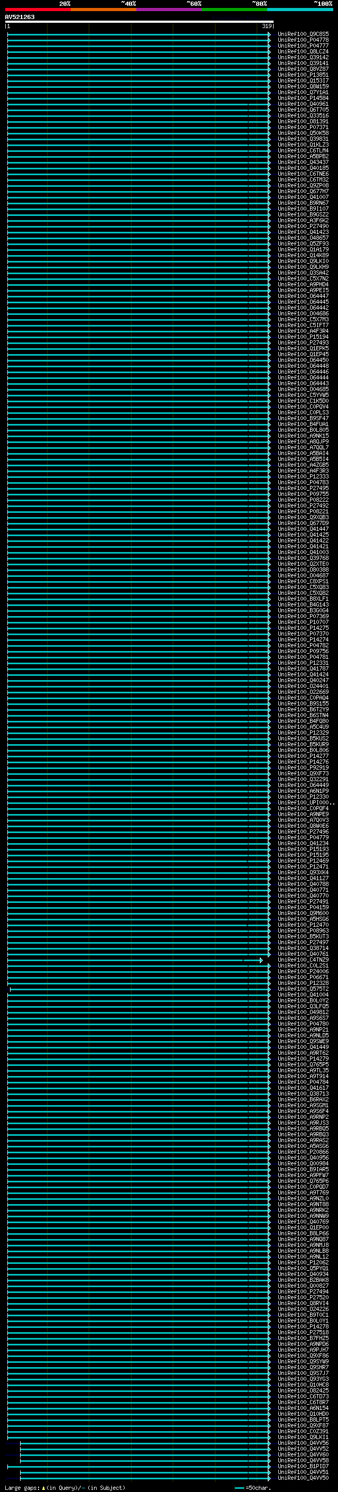Viewport: 338px width, 1492px height.
Task: Click UniRef100_Q765P5 hit name
Action: point(303,1064)
